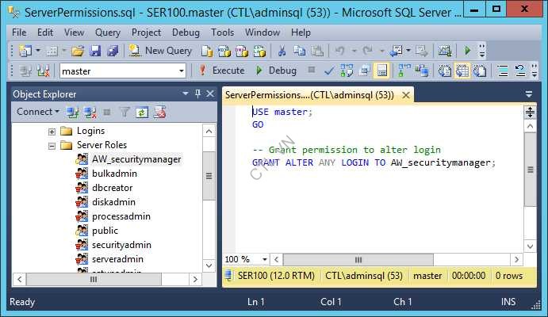Screen dimensions: 548x317
Task: Click the Save file disk icon
Action: [x=95, y=50]
